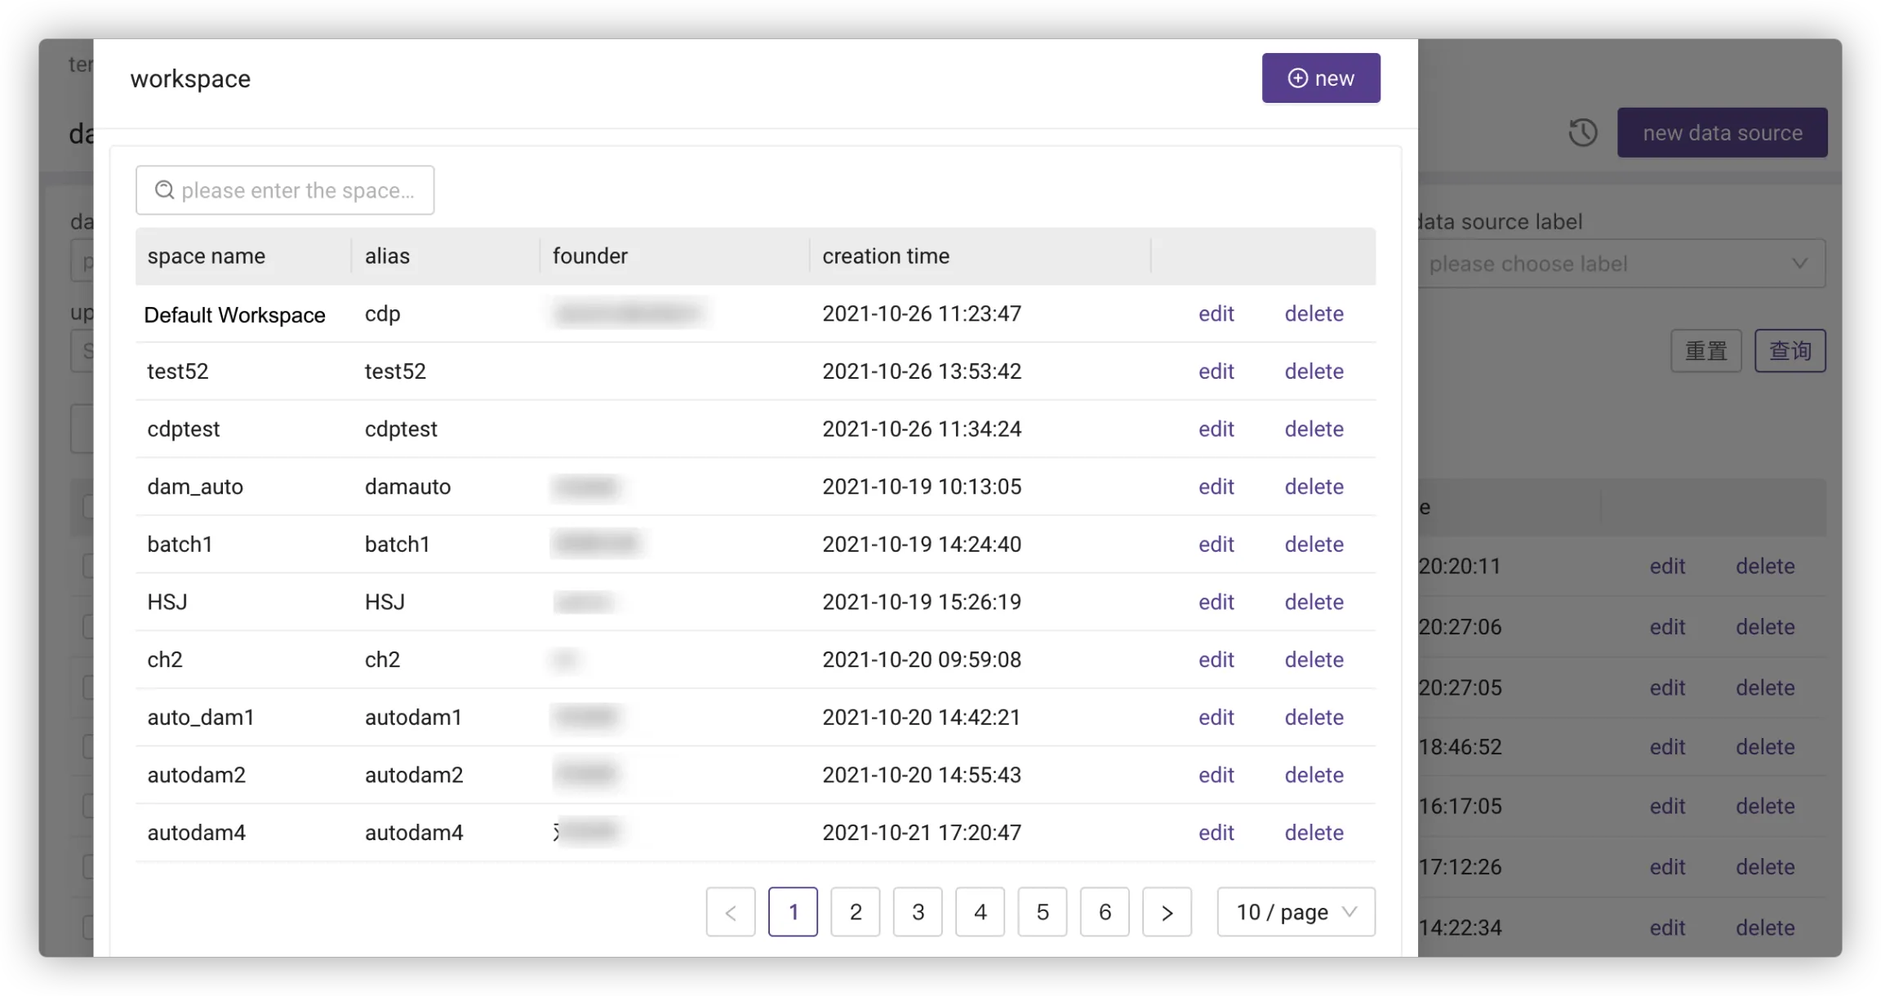Delete the HSJ workspace
1881x996 pixels.
tap(1314, 602)
